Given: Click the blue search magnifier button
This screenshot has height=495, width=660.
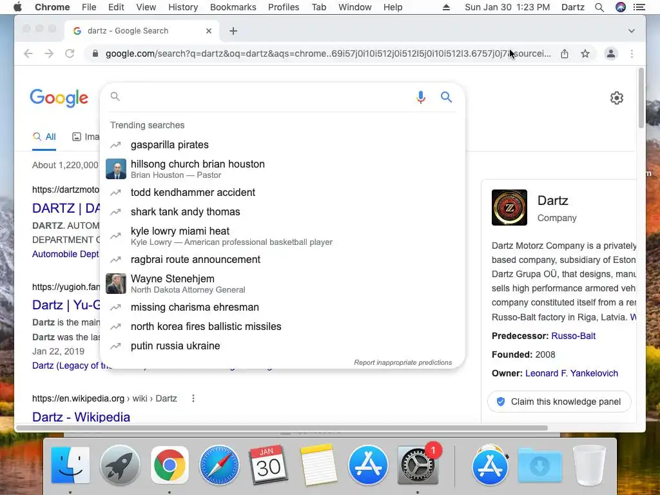Looking at the screenshot, I should (x=446, y=97).
